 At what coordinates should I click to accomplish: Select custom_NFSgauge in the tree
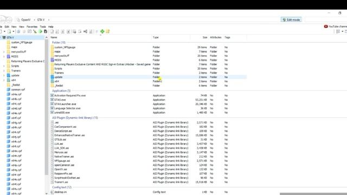(22, 42)
